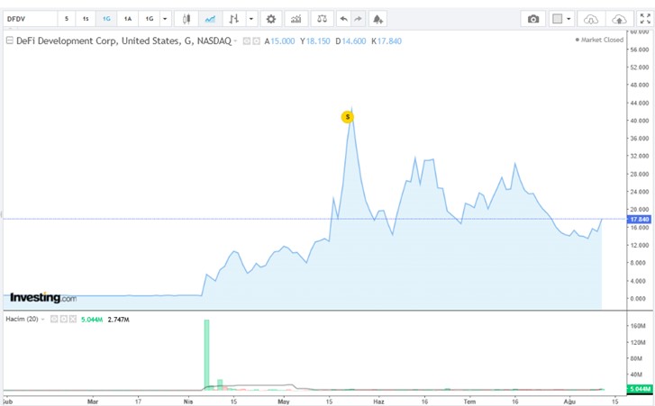Take chart snapshot with camera icon
Image resolution: width=655 pixels, height=406 pixels.
pyautogui.click(x=533, y=19)
